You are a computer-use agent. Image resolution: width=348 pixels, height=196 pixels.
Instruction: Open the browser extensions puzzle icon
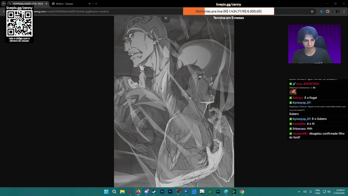tap(328, 11)
